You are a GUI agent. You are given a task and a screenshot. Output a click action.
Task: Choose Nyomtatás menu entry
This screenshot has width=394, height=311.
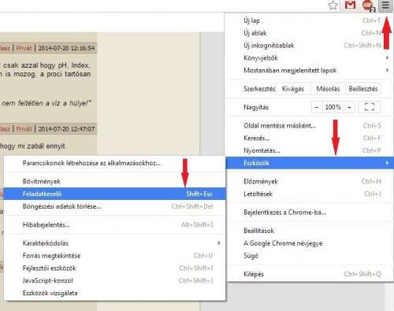(x=310, y=150)
